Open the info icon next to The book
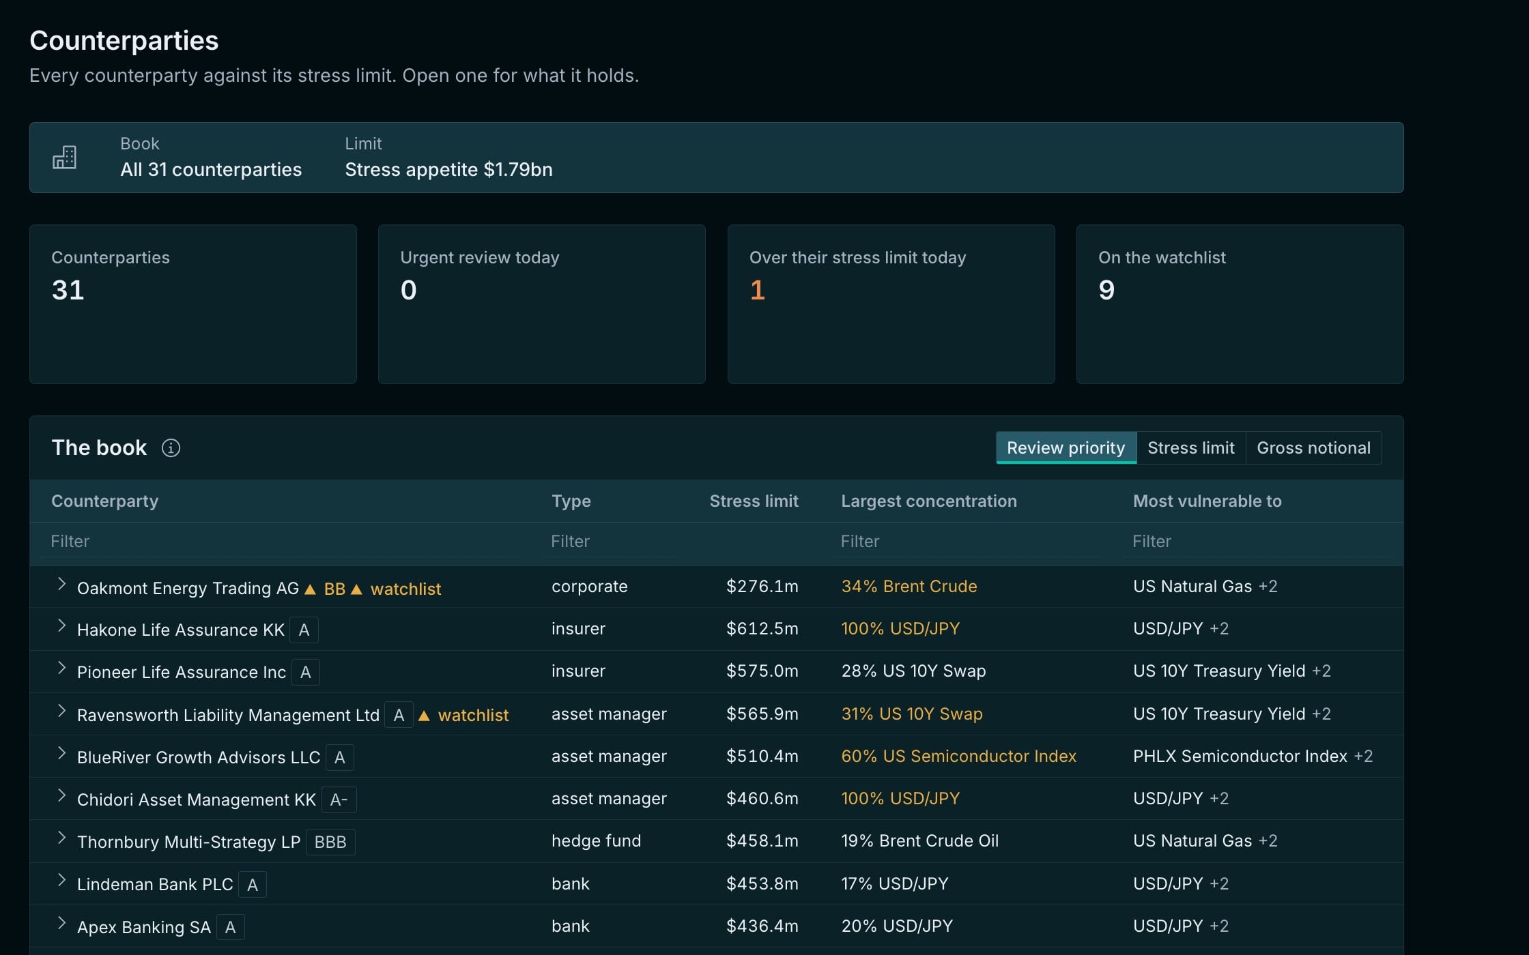The image size is (1529, 955). [171, 448]
